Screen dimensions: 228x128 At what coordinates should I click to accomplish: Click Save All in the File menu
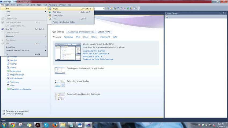tap(24, 29)
